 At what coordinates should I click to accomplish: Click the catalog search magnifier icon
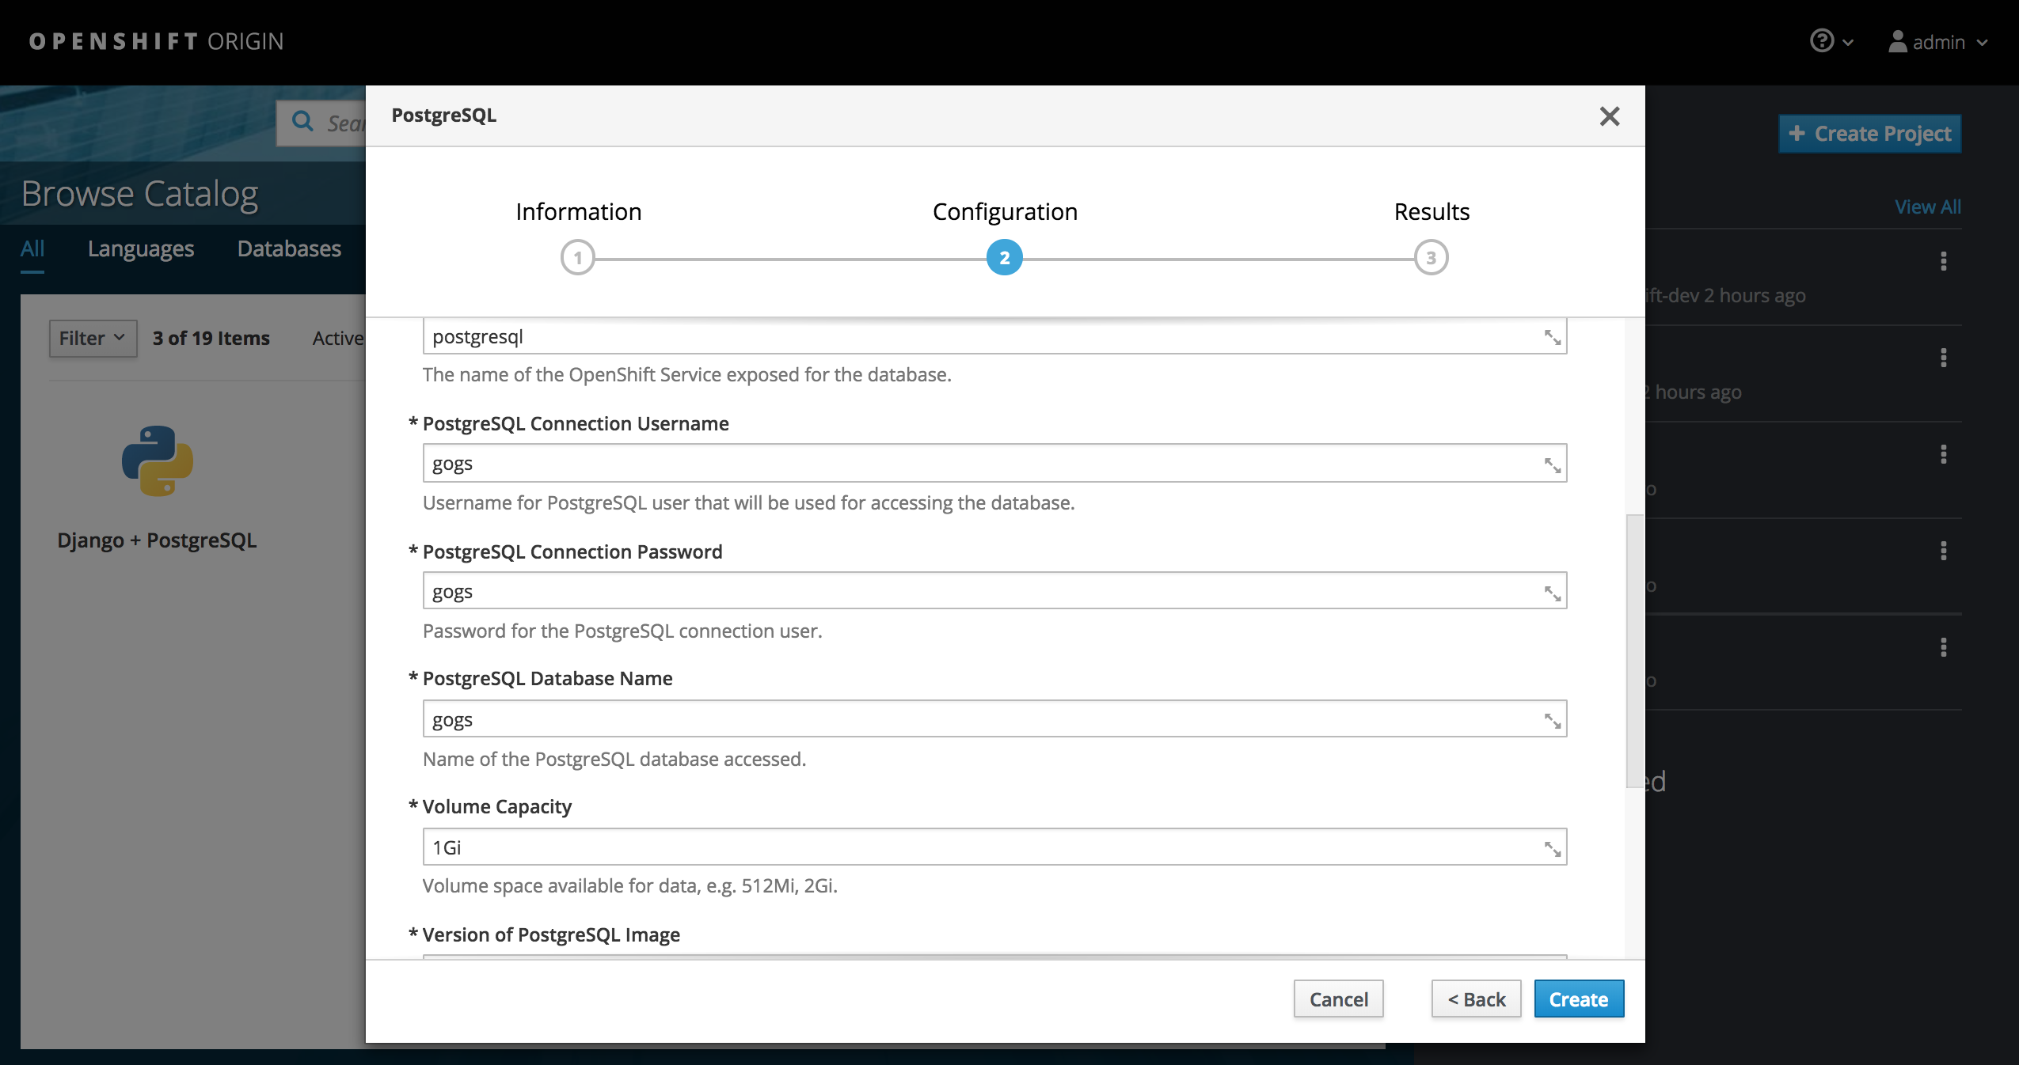[302, 122]
